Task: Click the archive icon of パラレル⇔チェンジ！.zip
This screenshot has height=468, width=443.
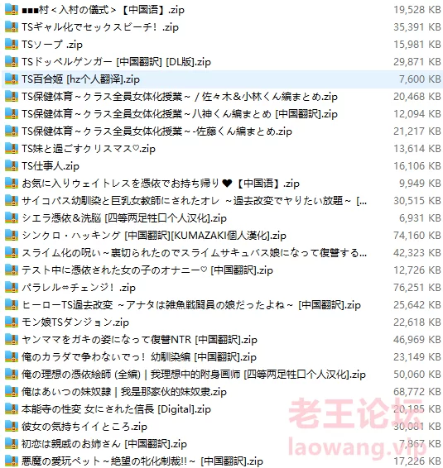Action: (x=12, y=288)
